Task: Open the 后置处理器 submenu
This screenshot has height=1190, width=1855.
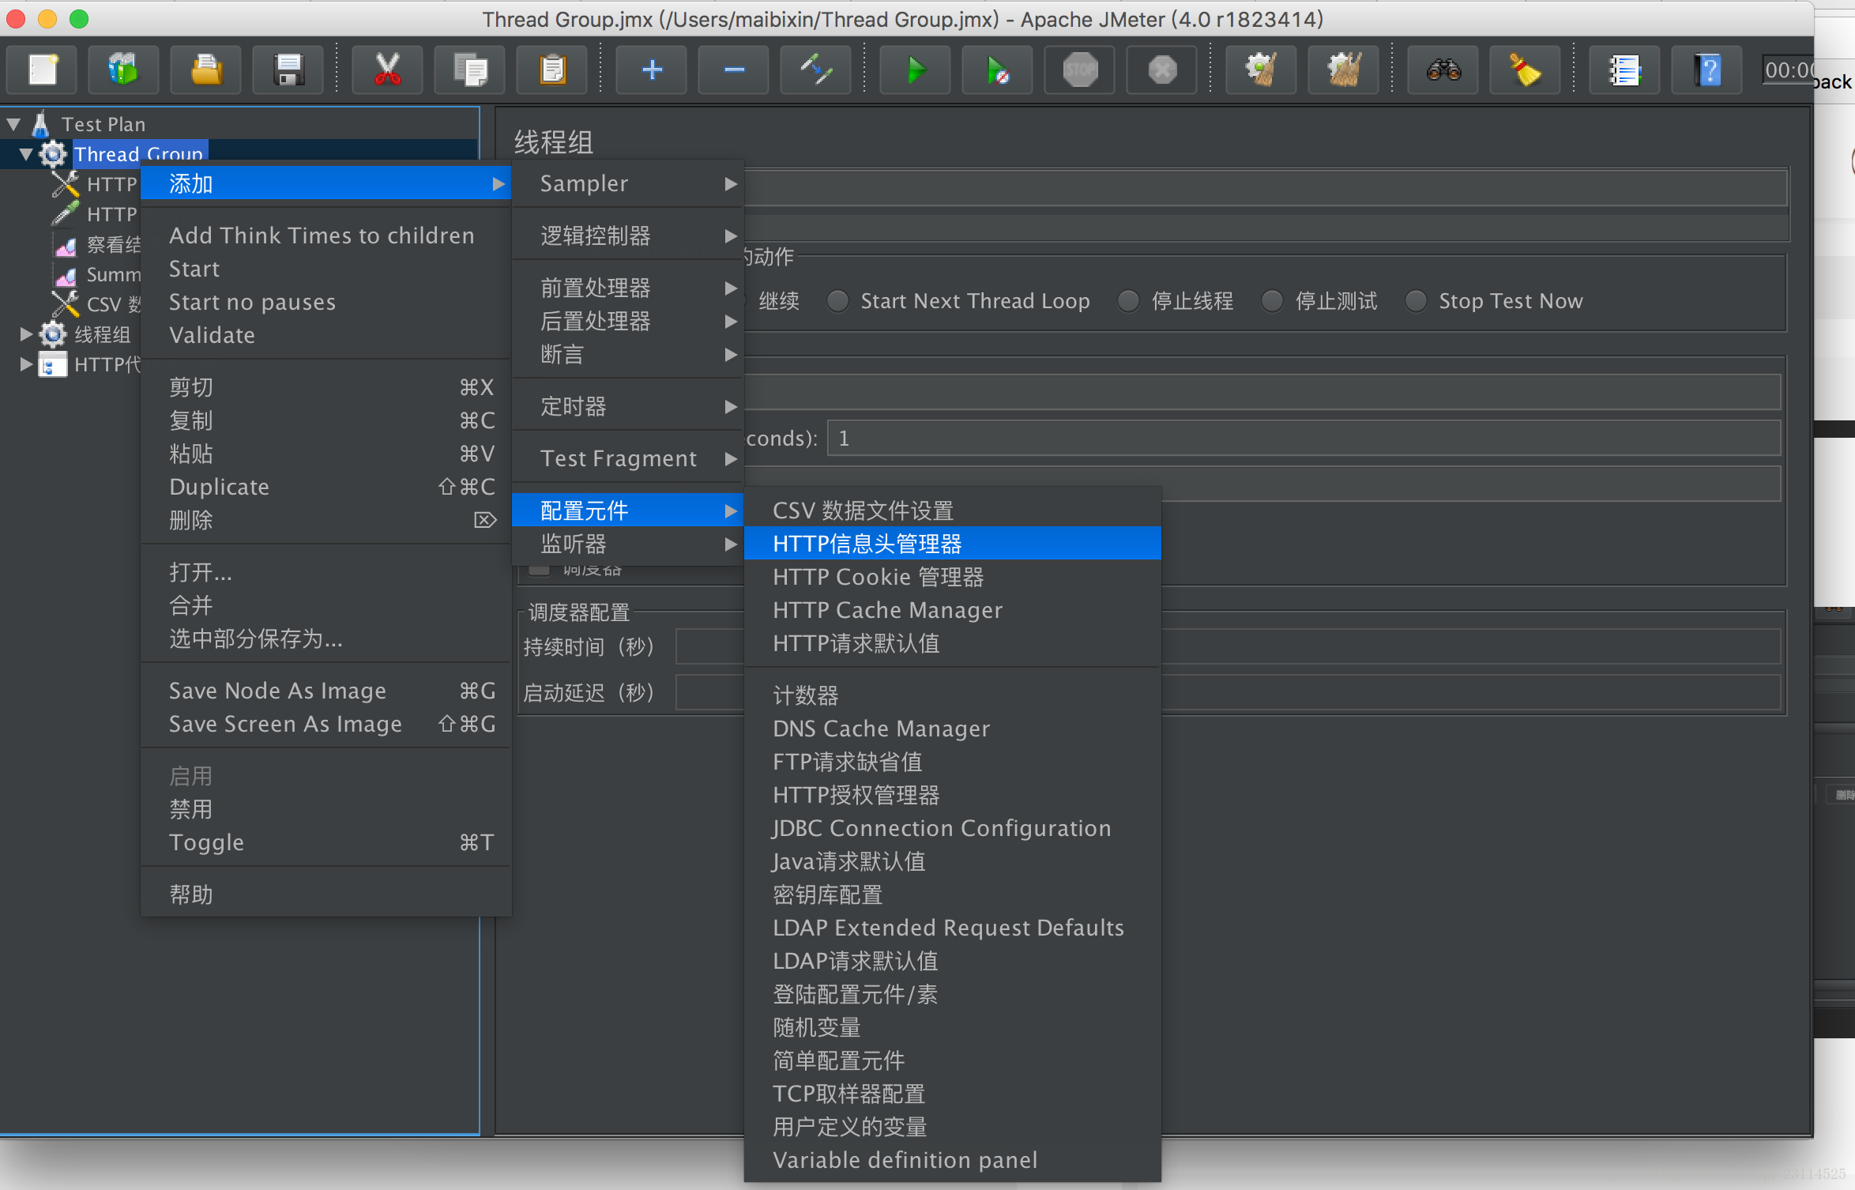Action: tap(627, 321)
